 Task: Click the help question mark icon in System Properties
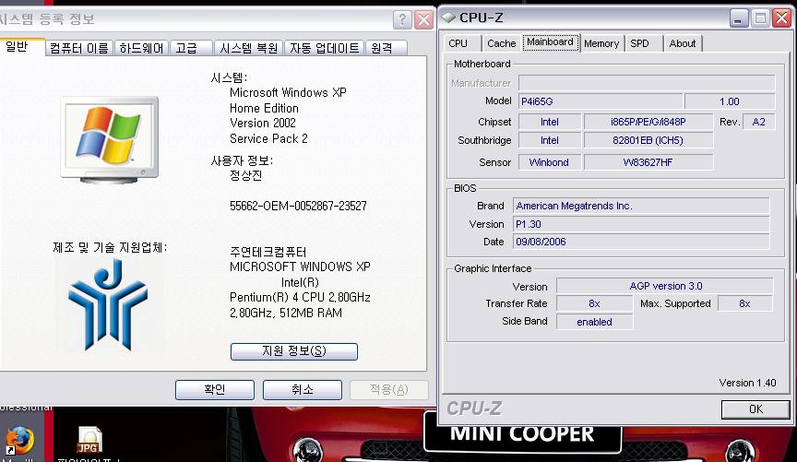coord(402,19)
